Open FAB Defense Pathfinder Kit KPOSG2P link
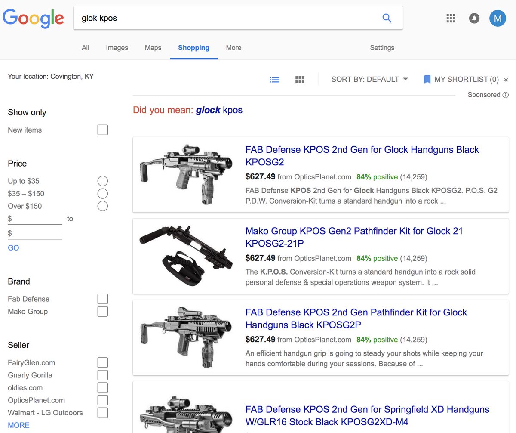 (x=356, y=319)
